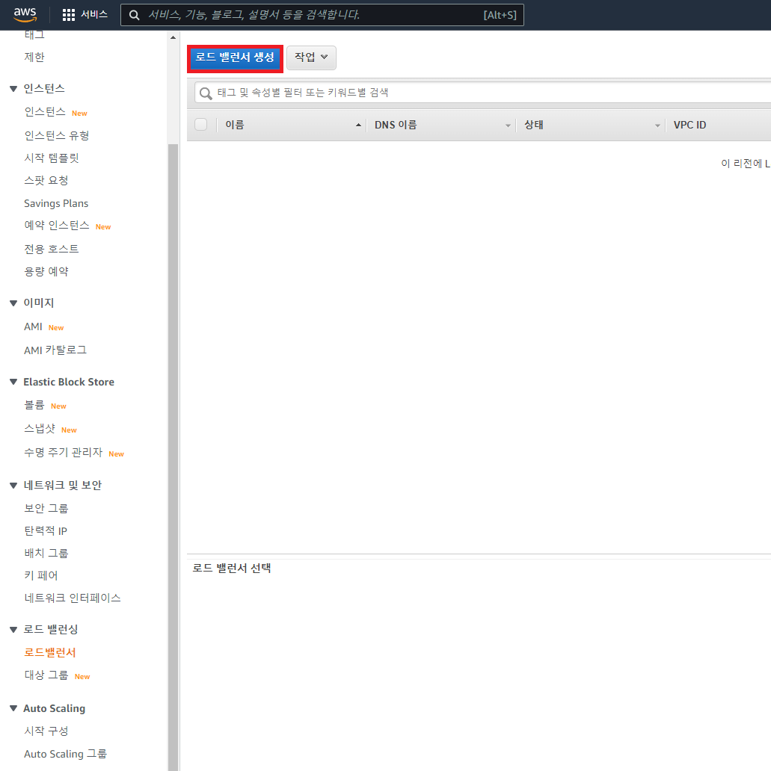The width and height of the screenshot is (771, 771).
Task: Click the VPC ID column header
Action: pyautogui.click(x=689, y=125)
